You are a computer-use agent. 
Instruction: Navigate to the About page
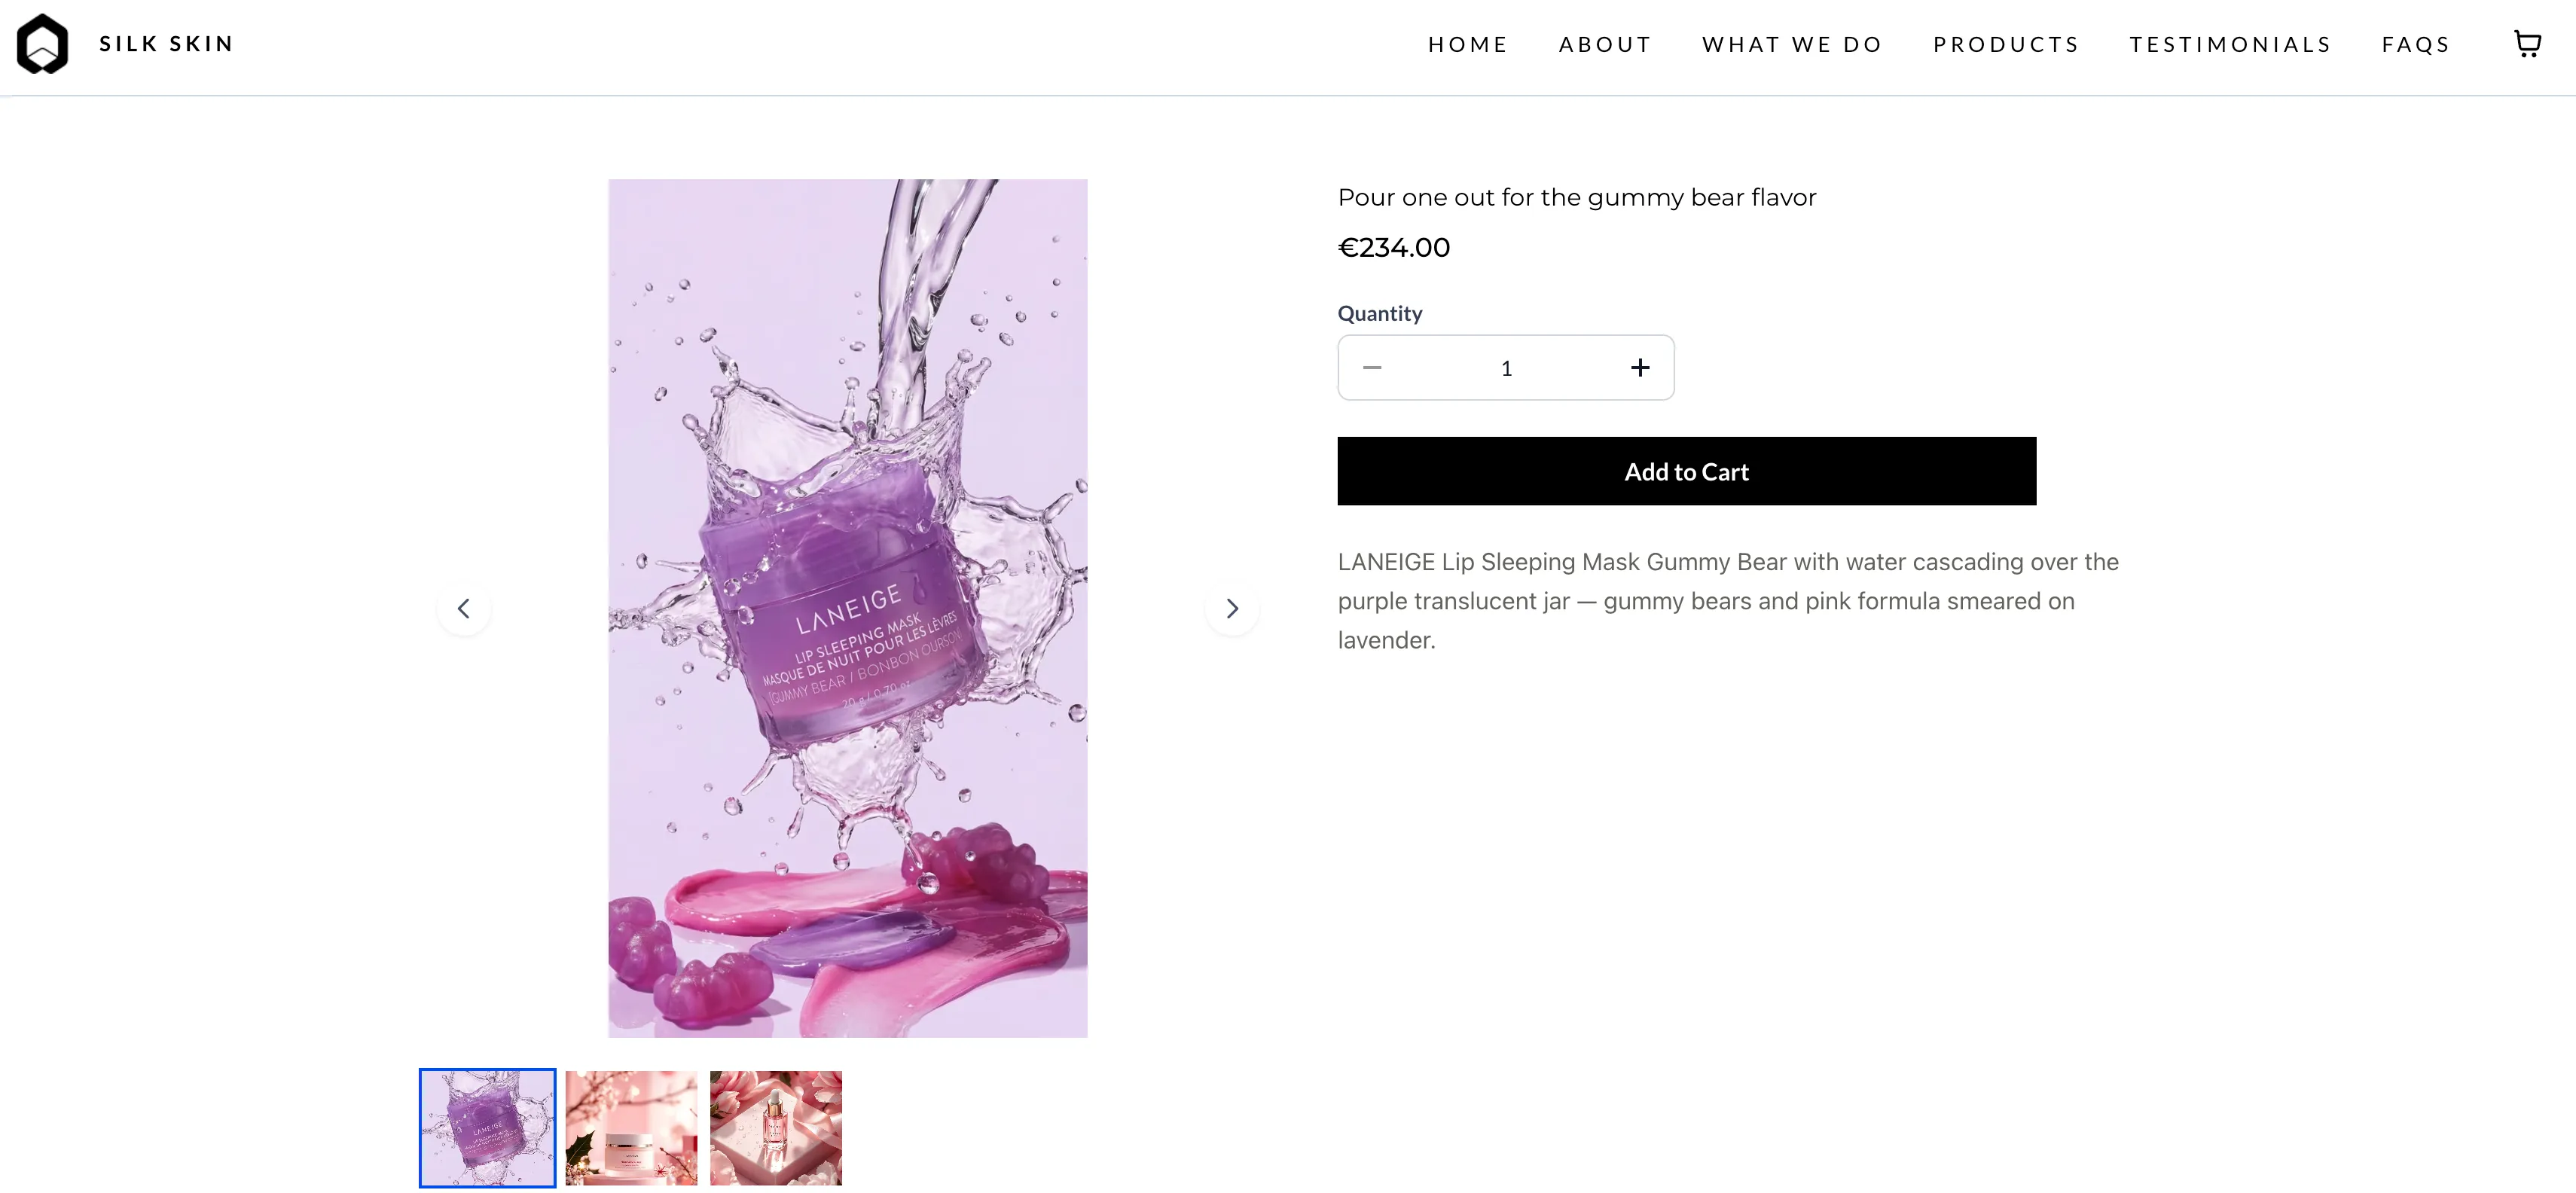point(1605,44)
